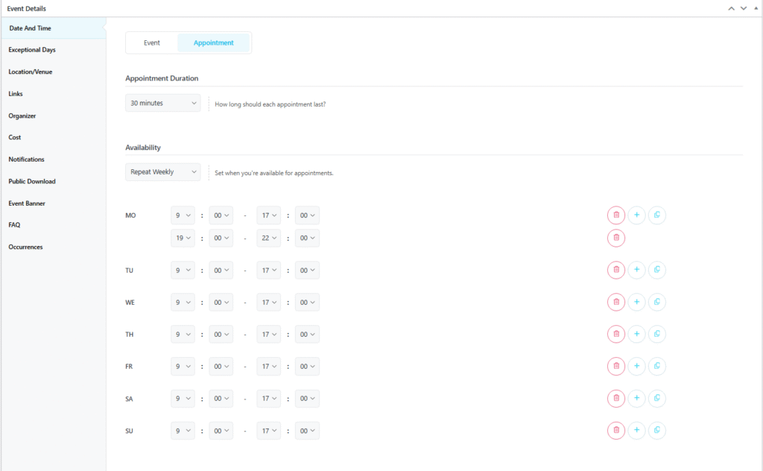Switch to the Event tab
763x471 pixels.
click(x=152, y=42)
